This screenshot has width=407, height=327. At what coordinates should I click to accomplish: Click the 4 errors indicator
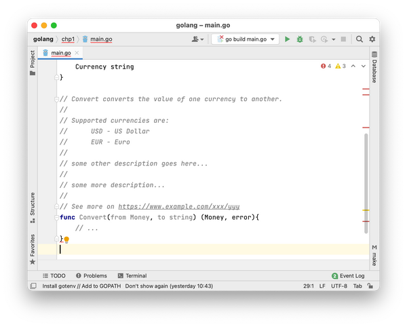tap(326, 66)
